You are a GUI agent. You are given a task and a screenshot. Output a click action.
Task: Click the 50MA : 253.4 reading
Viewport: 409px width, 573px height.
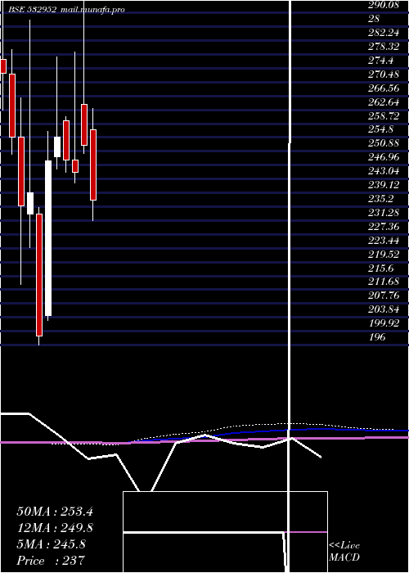(55, 512)
